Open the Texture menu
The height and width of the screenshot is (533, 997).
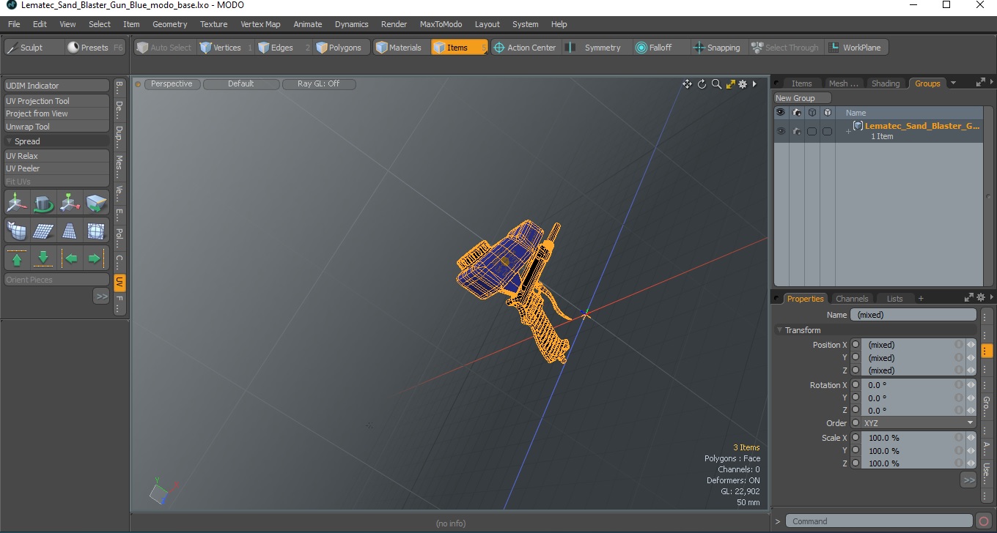213,24
